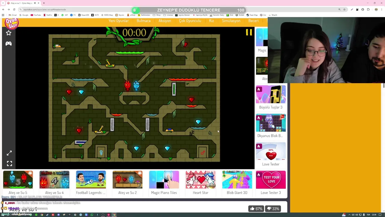
Task: Open the Shop bookmarks folder
Action: pos(157,15)
